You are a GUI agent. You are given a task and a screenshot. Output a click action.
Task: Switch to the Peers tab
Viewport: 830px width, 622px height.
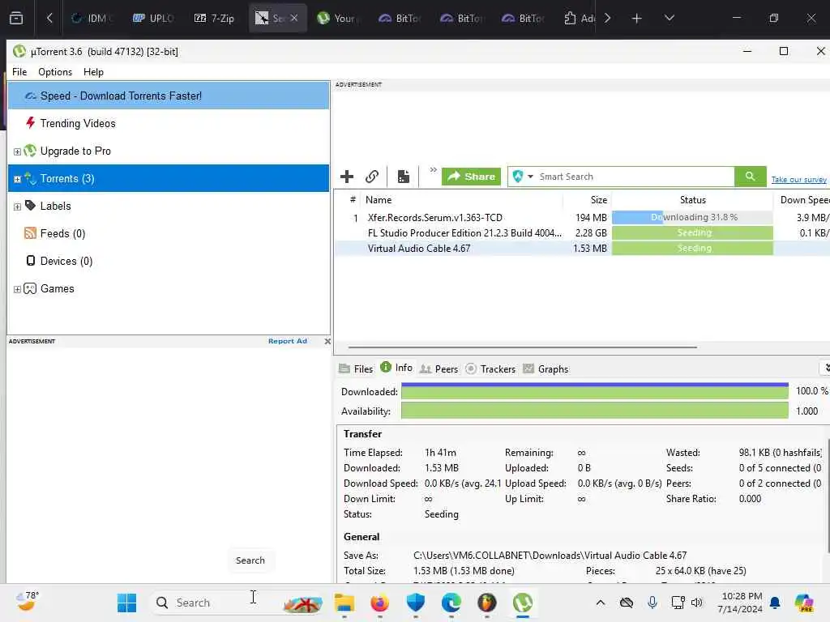(439, 369)
